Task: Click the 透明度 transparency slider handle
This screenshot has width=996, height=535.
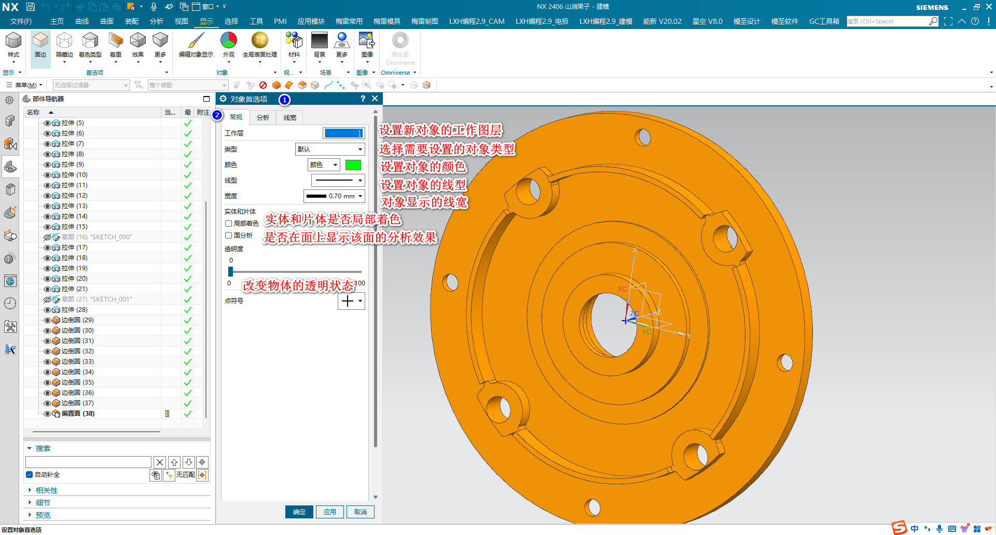Action: point(231,271)
